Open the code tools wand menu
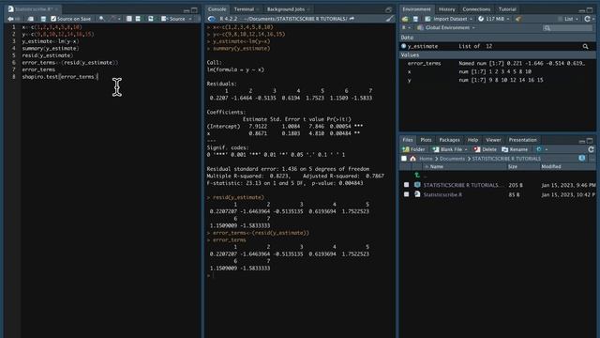This screenshot has width=600, height=338. coord(114,19)
